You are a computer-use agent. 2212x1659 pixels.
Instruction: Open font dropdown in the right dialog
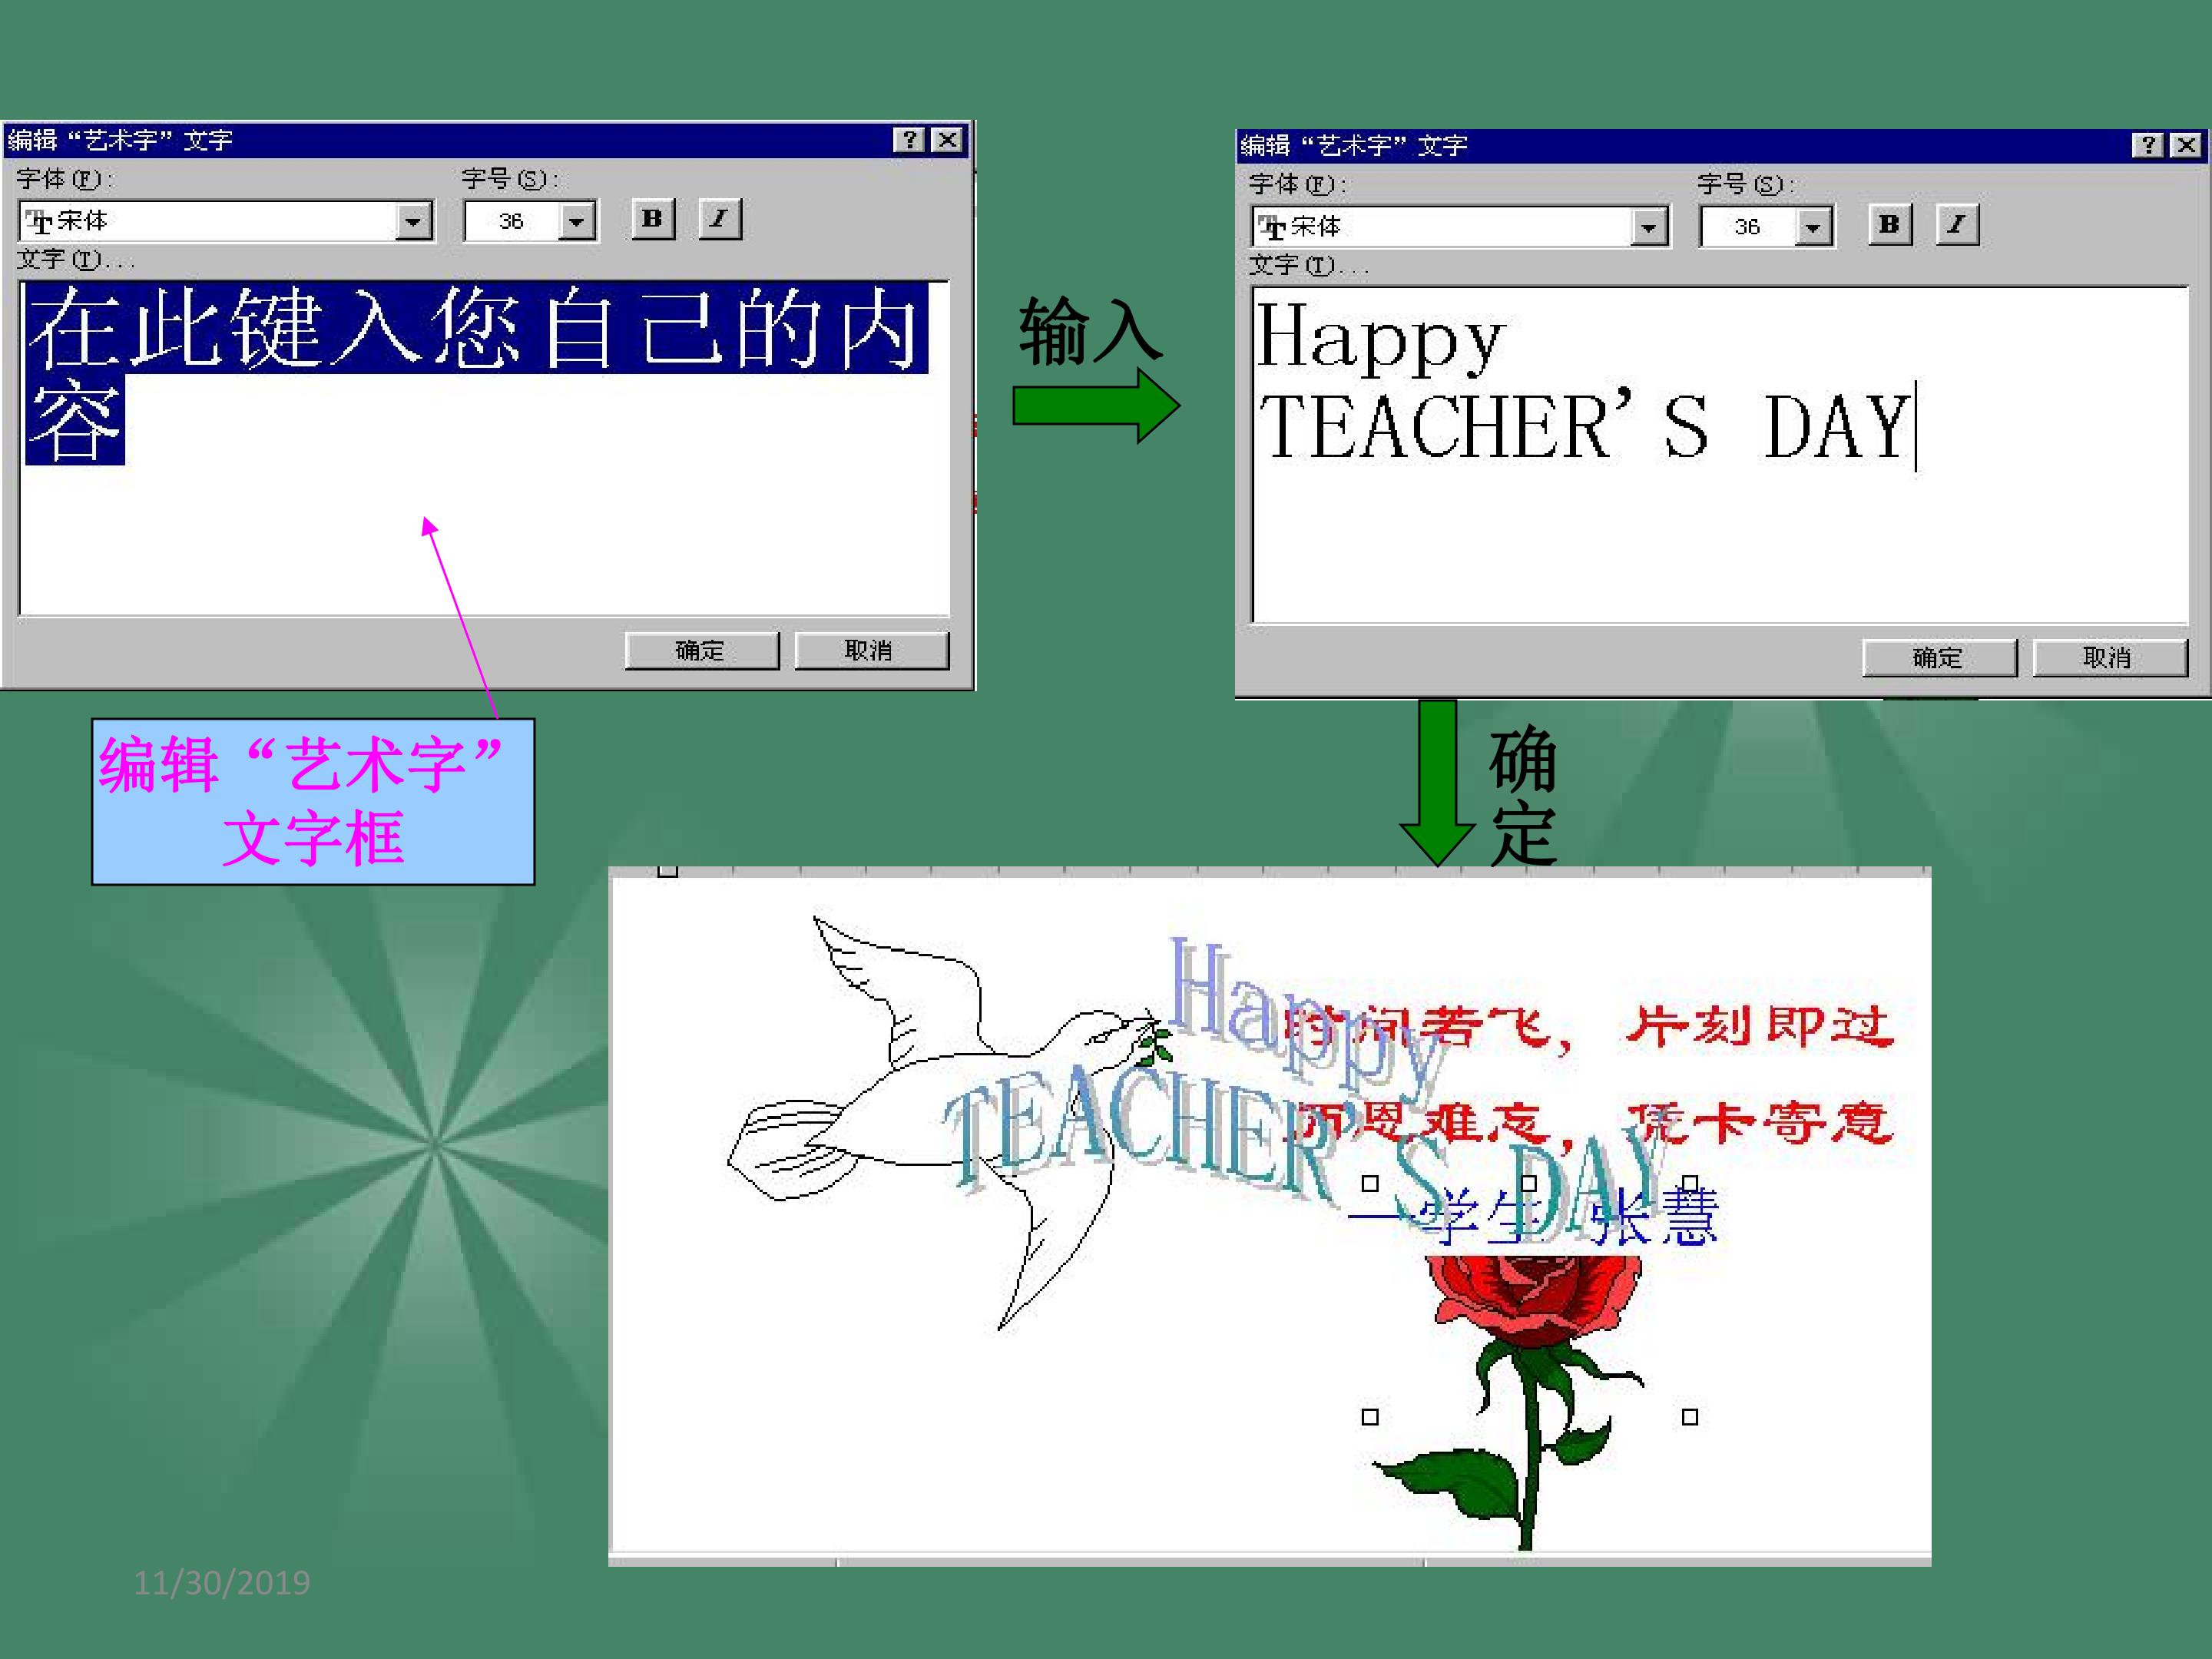[x=1649, y=228]
